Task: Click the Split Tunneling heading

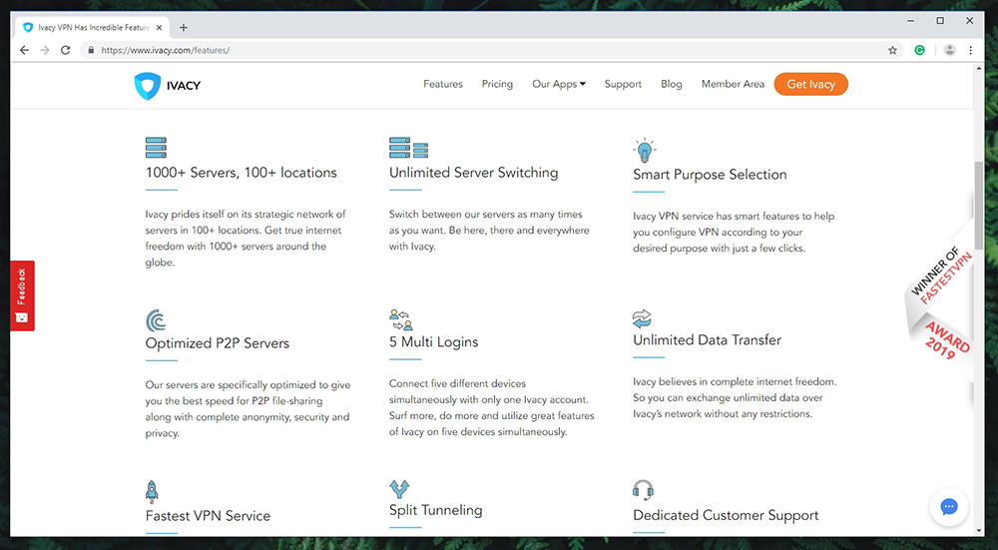Action: point(436,510)
